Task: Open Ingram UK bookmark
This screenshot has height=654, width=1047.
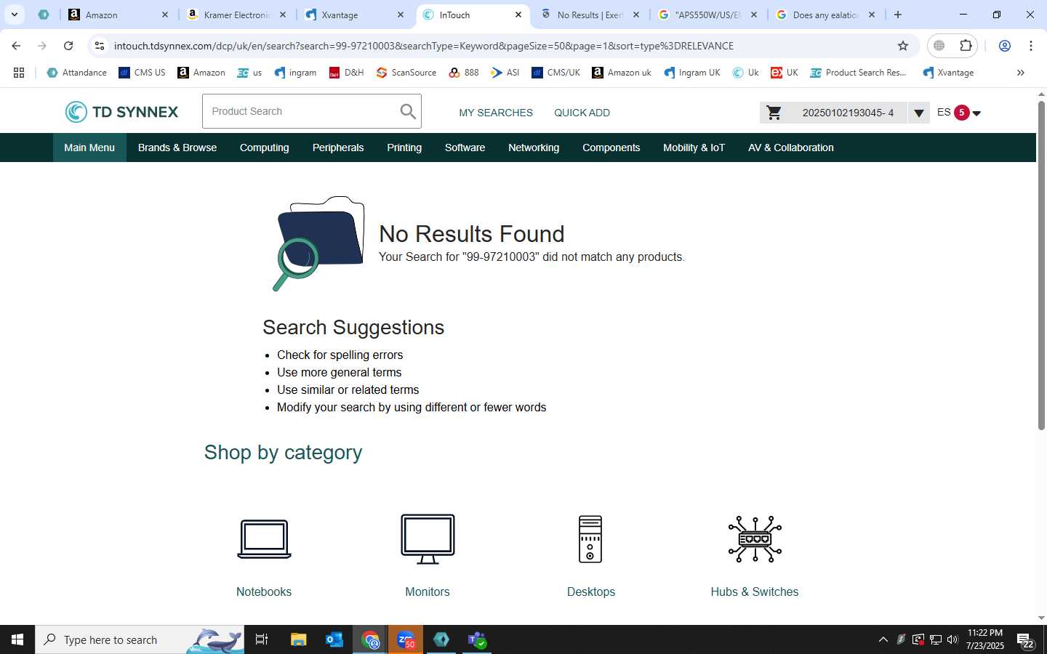Action: [x=692, y=73]
